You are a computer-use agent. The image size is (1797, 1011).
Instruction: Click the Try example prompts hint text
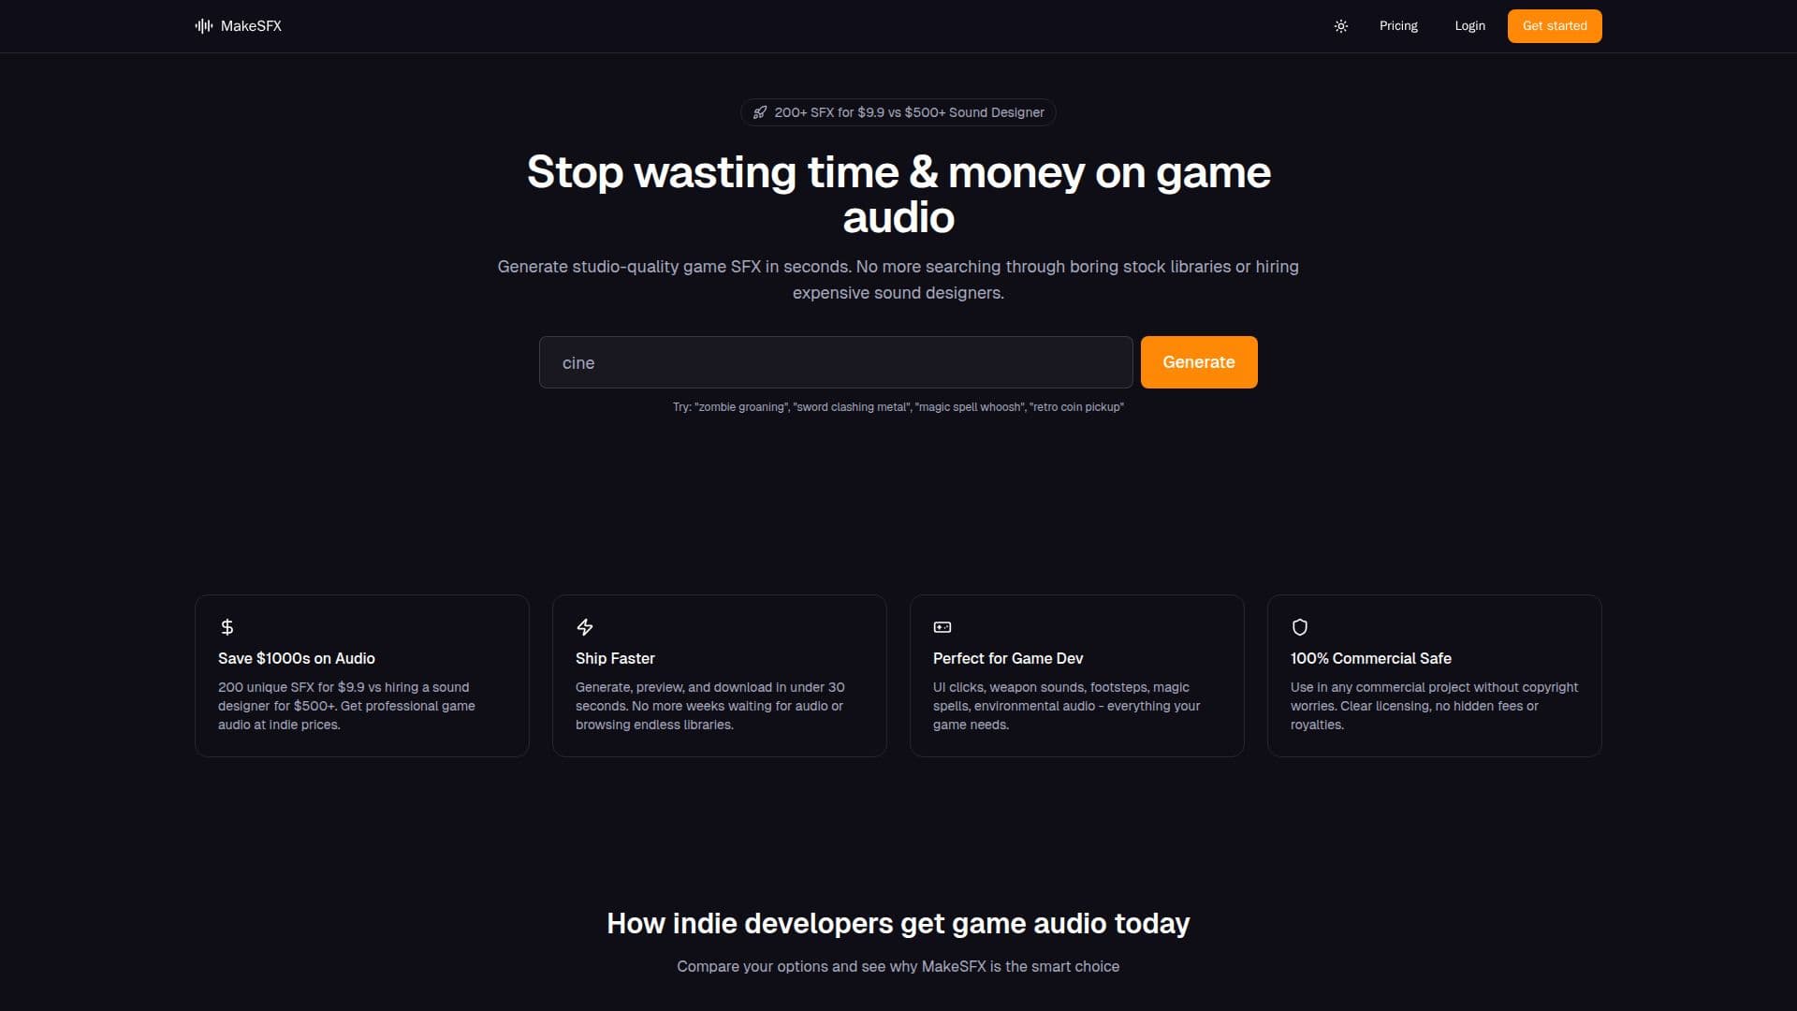pos(898,407)
